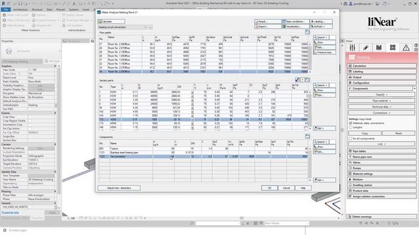The width and height of the screenshot is (419, 235).
Task: Toggle the Lengths checkbox
Action: point(350,127)
